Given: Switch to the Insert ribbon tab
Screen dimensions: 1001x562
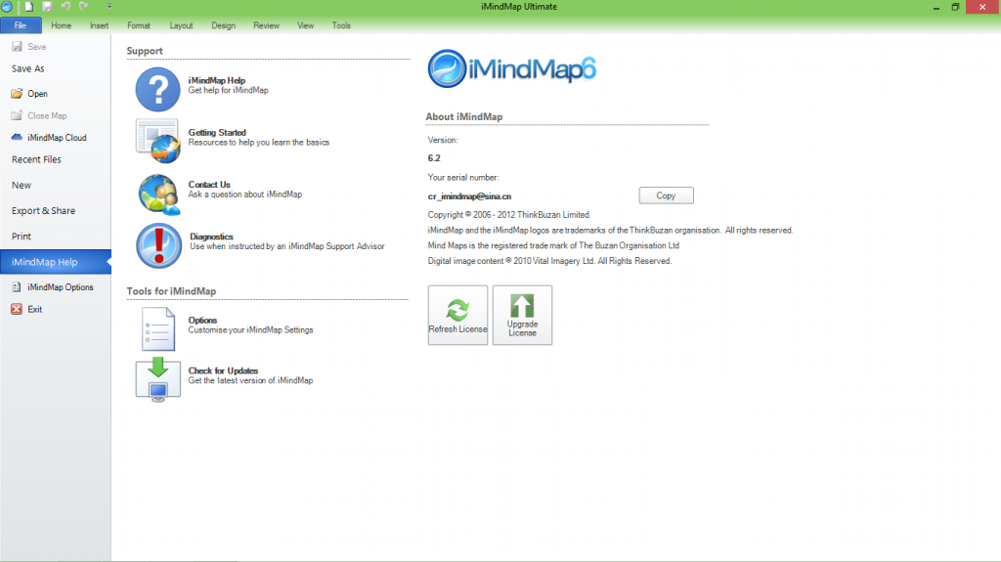Looking at the screenshot, I should [99, 25].
